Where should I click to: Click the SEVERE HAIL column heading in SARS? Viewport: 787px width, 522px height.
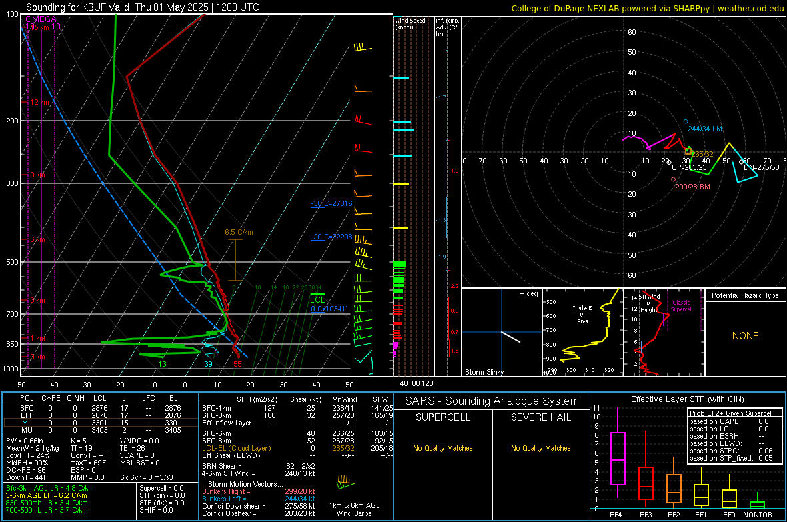pos(540,417)
